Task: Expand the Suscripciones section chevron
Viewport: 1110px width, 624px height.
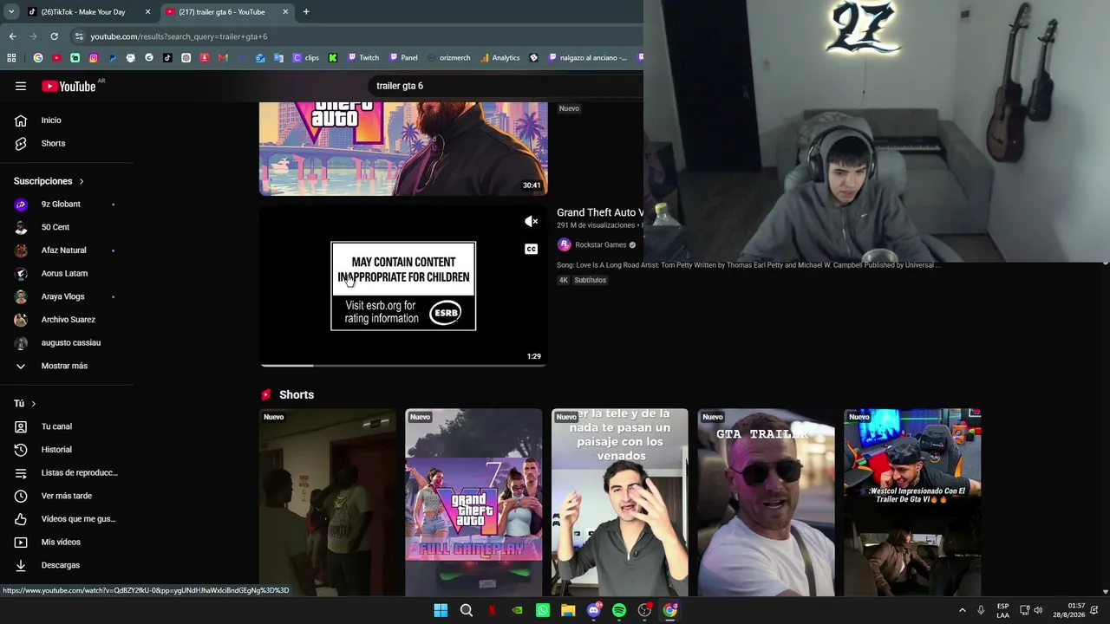Action: tap(82, 181)
